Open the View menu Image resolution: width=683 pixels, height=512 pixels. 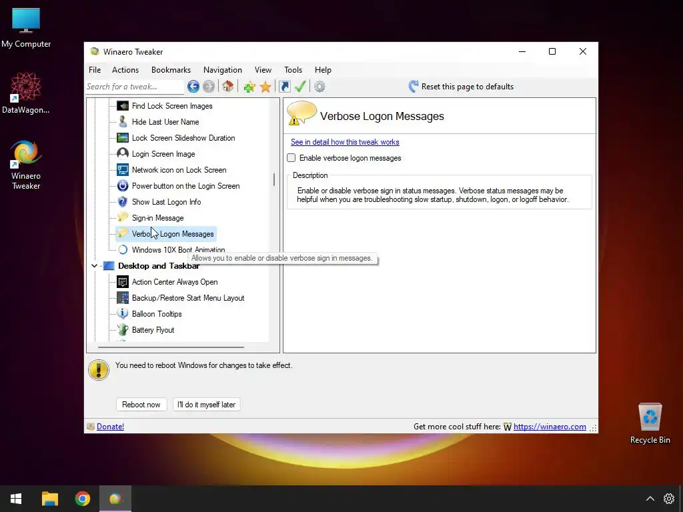coord(263,69)
